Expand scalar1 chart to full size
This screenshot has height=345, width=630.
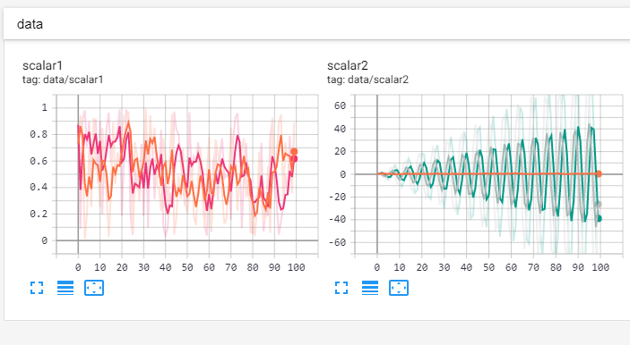(37, 288)
